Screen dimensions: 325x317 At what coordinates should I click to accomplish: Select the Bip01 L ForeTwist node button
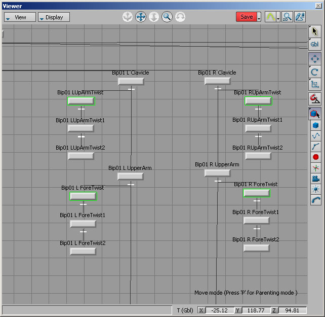pyautogui.click(x=83, y=196)
